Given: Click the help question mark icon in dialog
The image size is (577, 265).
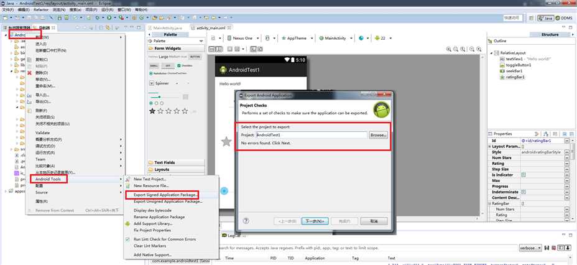Looking at the screenshot, I should [x=246, y=221].
